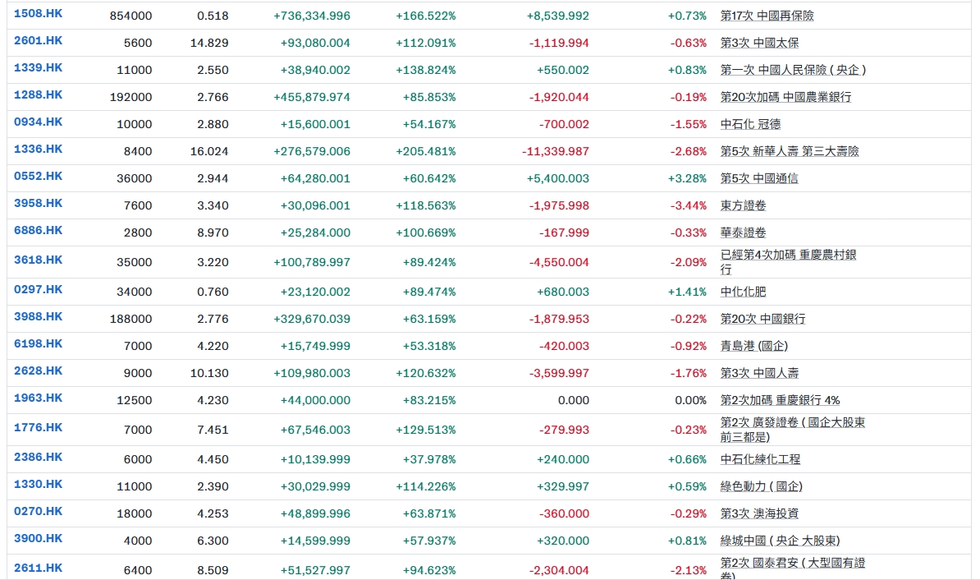Select the percentage +205.481%

(426, 151)
